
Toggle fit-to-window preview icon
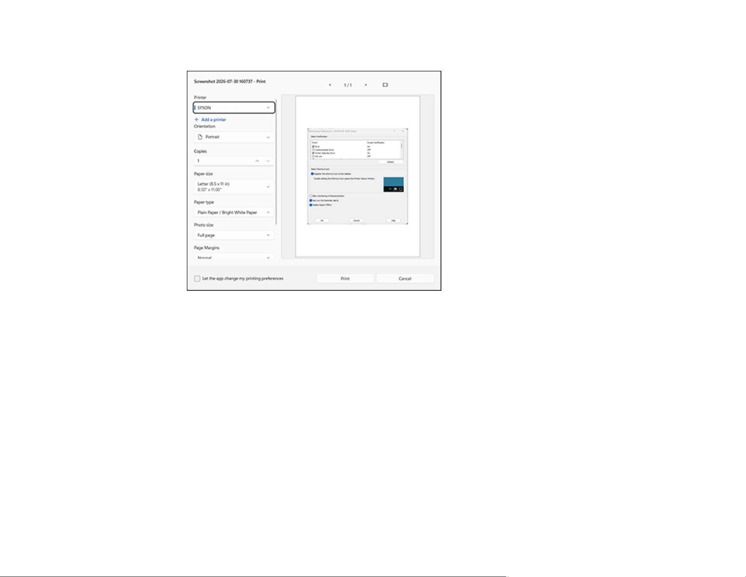tap(385, 85)
